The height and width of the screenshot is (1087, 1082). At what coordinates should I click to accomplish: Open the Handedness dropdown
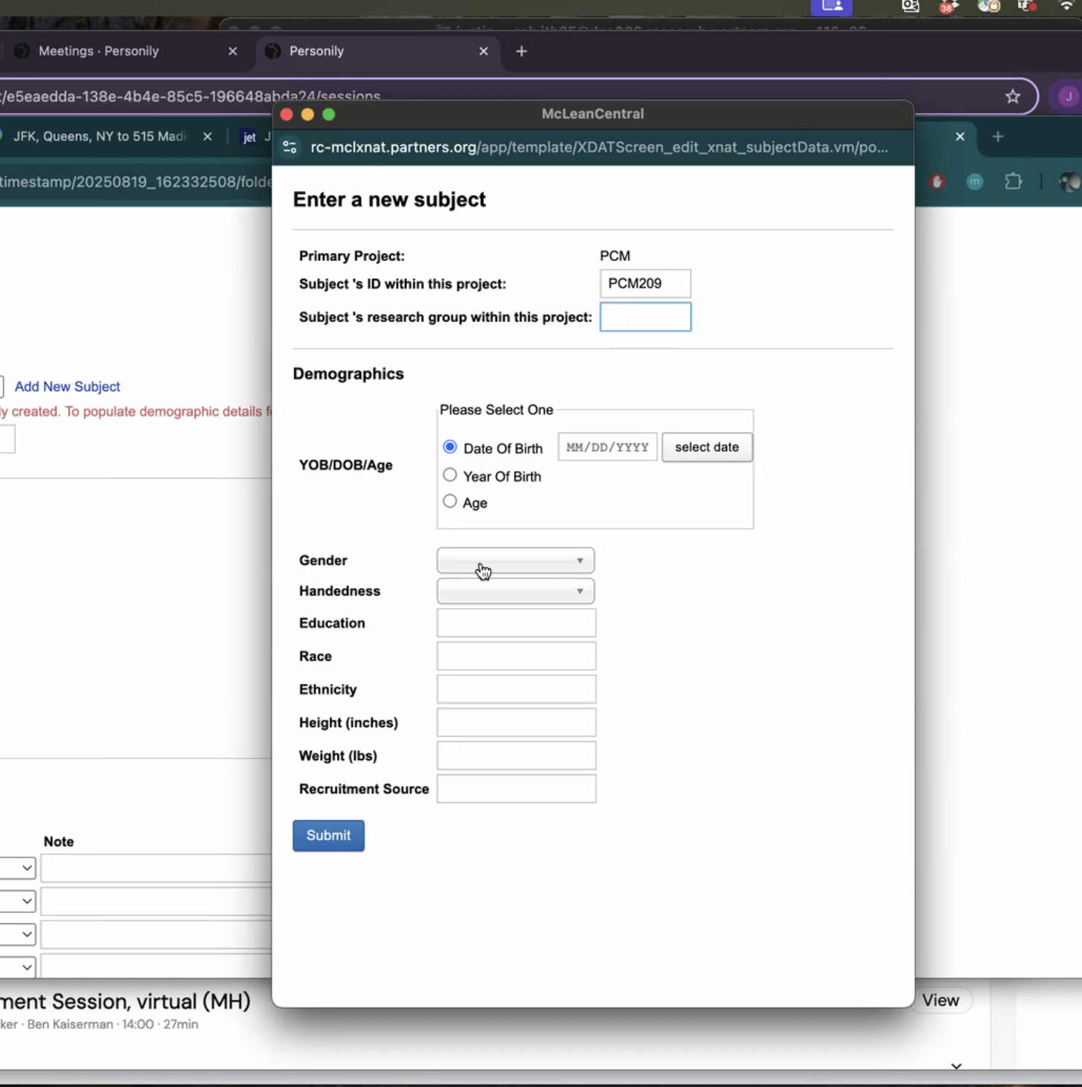tap(515, 591)
